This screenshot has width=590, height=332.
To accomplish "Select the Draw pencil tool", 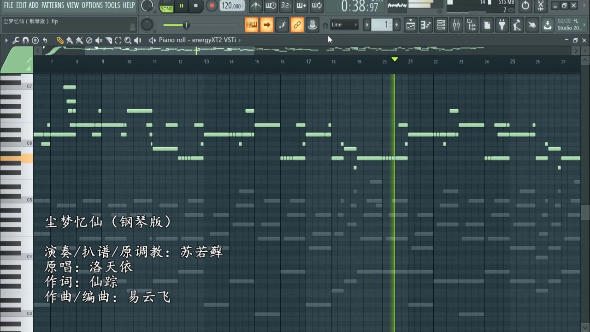I will click(x=60, y=41).
